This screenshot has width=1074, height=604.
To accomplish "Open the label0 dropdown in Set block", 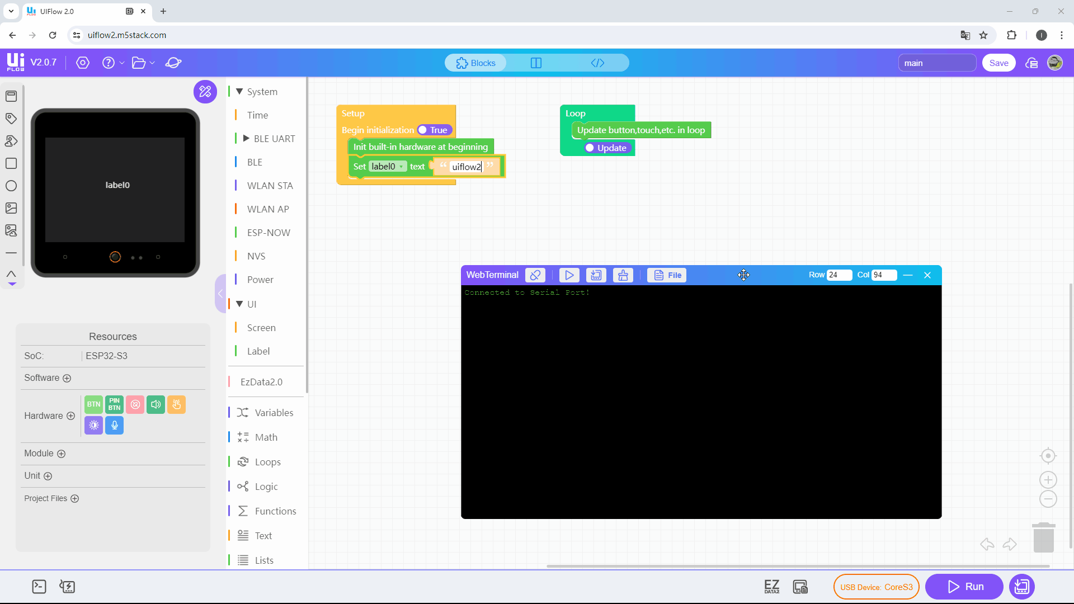I will pyautogui.click(x=387, y=166).
